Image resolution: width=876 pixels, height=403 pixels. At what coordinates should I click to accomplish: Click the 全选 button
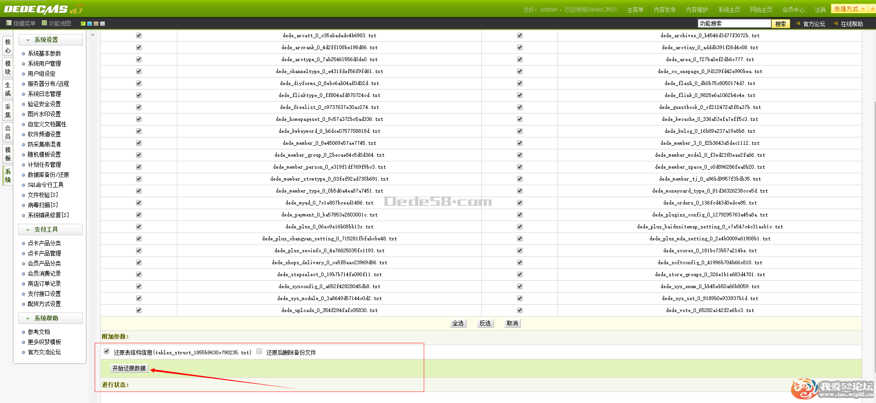458,324
